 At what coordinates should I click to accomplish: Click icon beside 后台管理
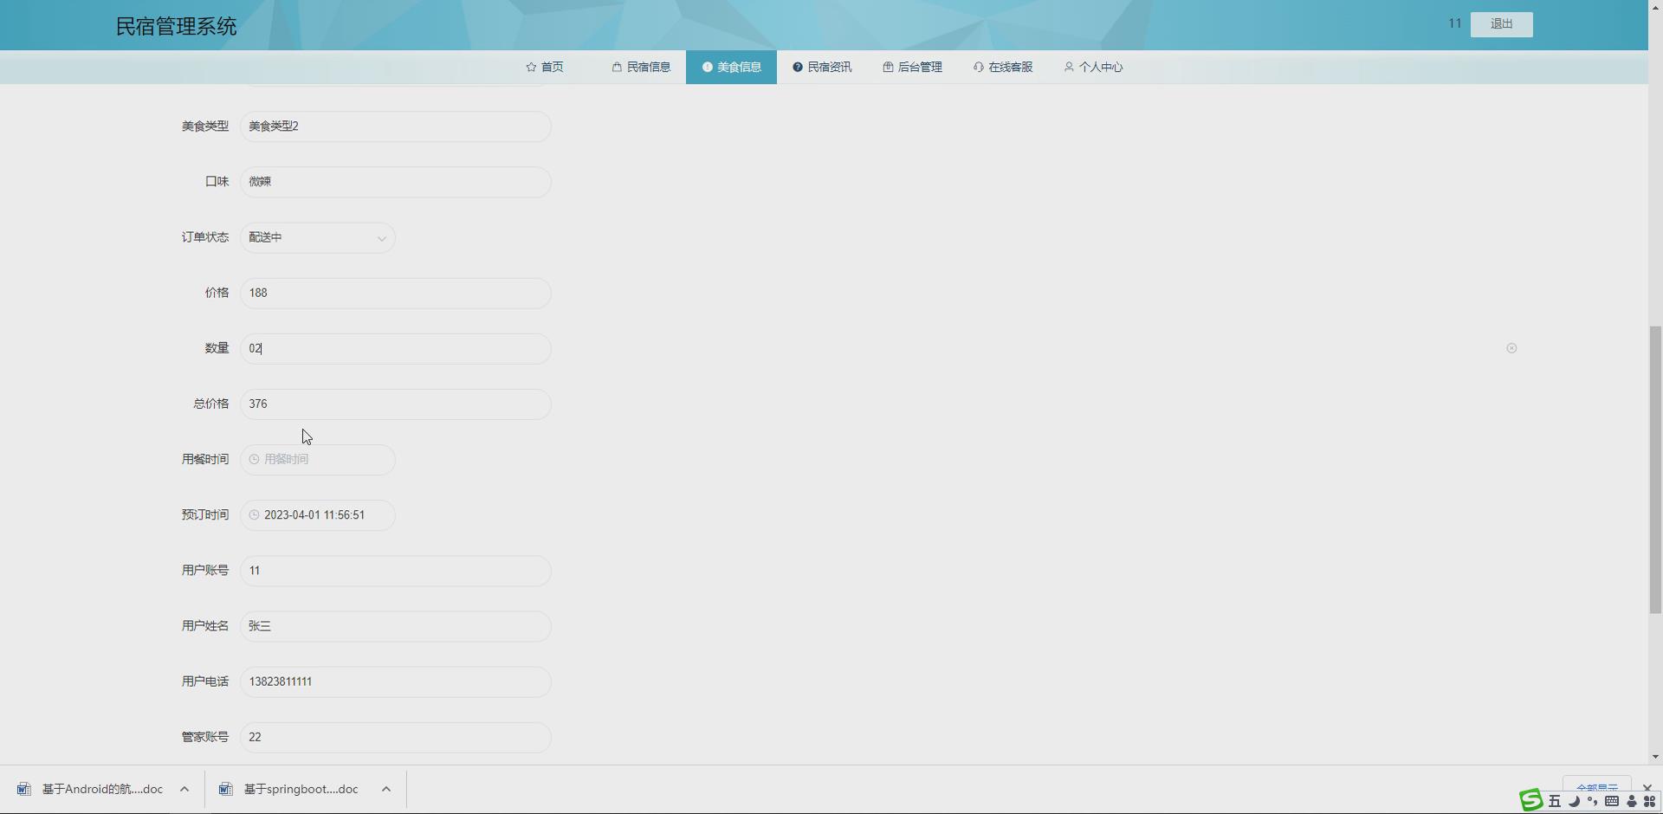(888, 67)
